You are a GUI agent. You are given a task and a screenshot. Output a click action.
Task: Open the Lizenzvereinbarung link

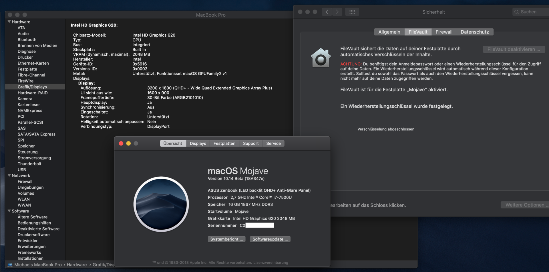click(x=270, y=263)
